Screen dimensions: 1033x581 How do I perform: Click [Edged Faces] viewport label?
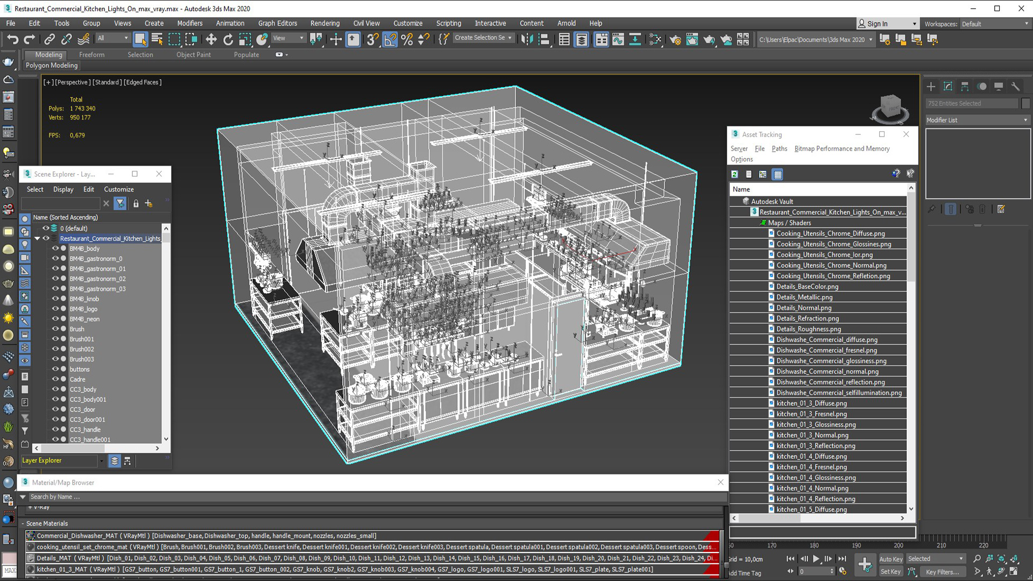[x=143, y=82]
